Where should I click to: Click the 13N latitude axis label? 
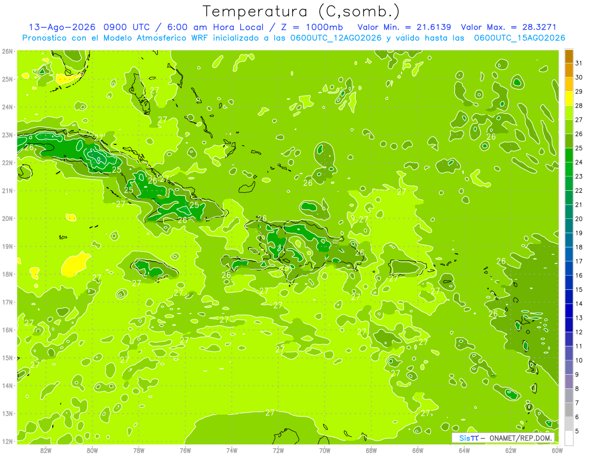pos(7,414)
